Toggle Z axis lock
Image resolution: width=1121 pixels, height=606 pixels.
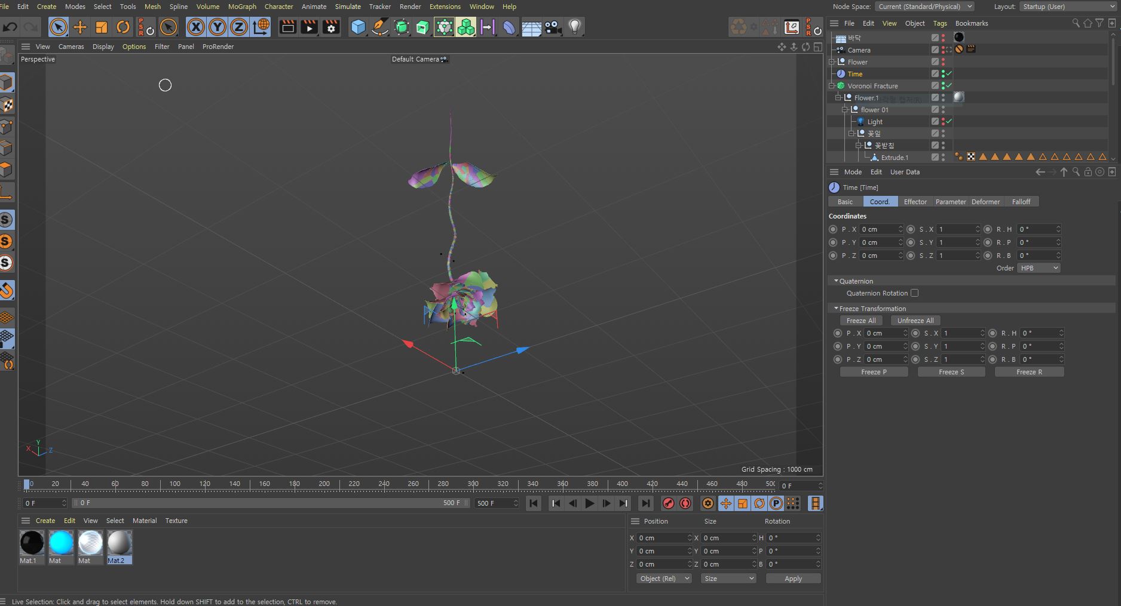click(x=239, y=27)
